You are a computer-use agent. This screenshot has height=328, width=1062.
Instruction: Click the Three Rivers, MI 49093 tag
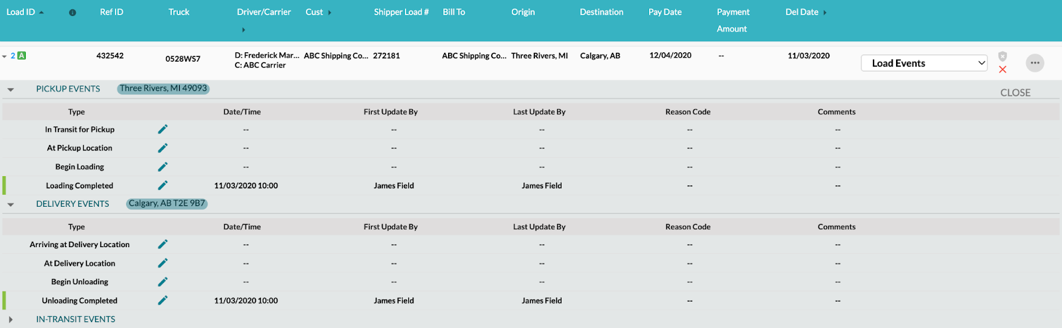pyautogui.click(x=163, y=88)
